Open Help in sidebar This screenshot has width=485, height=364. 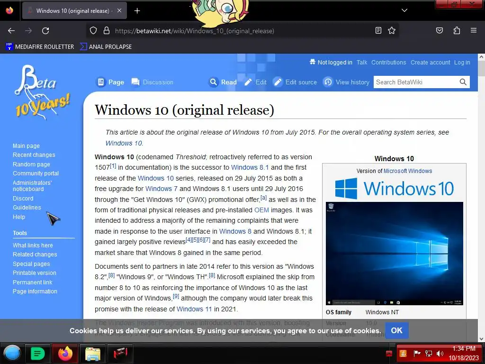tap(19, 217)
